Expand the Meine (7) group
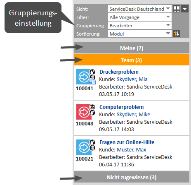This screenshot has height=185, width=191. click(x=132, y=48)
